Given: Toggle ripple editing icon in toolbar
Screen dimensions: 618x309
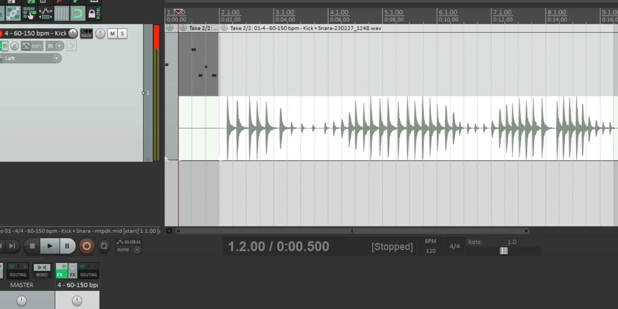Looking at the screenshot, I should (29, 14).
